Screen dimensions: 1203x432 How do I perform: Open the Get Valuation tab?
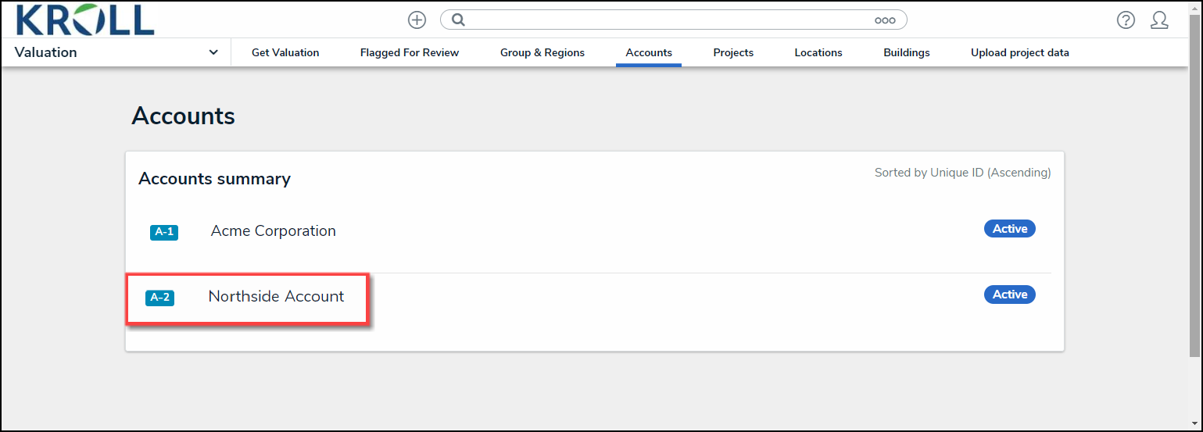pyautogui.click(x=285, y=52)
